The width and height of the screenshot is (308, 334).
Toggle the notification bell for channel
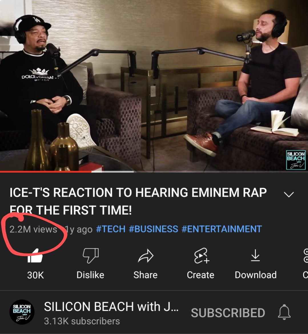pyautogui.click(x=284, y=312)
